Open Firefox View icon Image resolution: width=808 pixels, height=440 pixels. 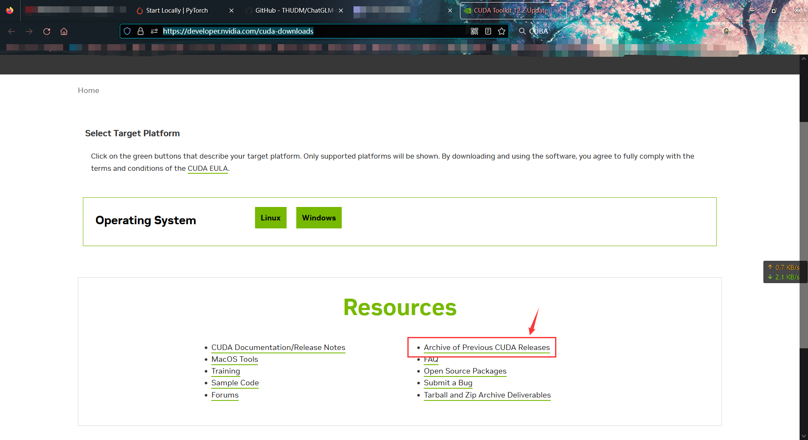[x=10, y=11]
